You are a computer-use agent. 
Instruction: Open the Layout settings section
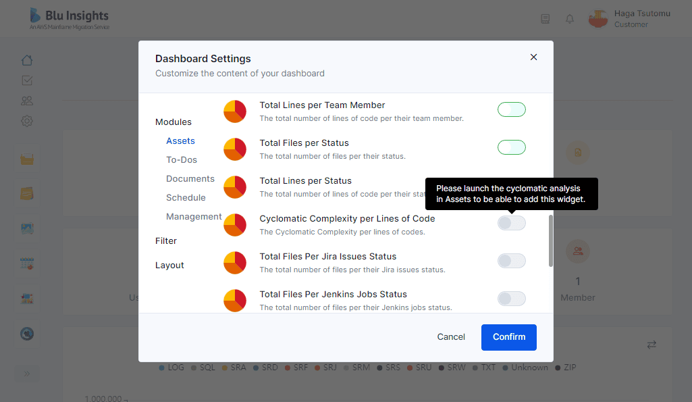click(x=169, y=265)
